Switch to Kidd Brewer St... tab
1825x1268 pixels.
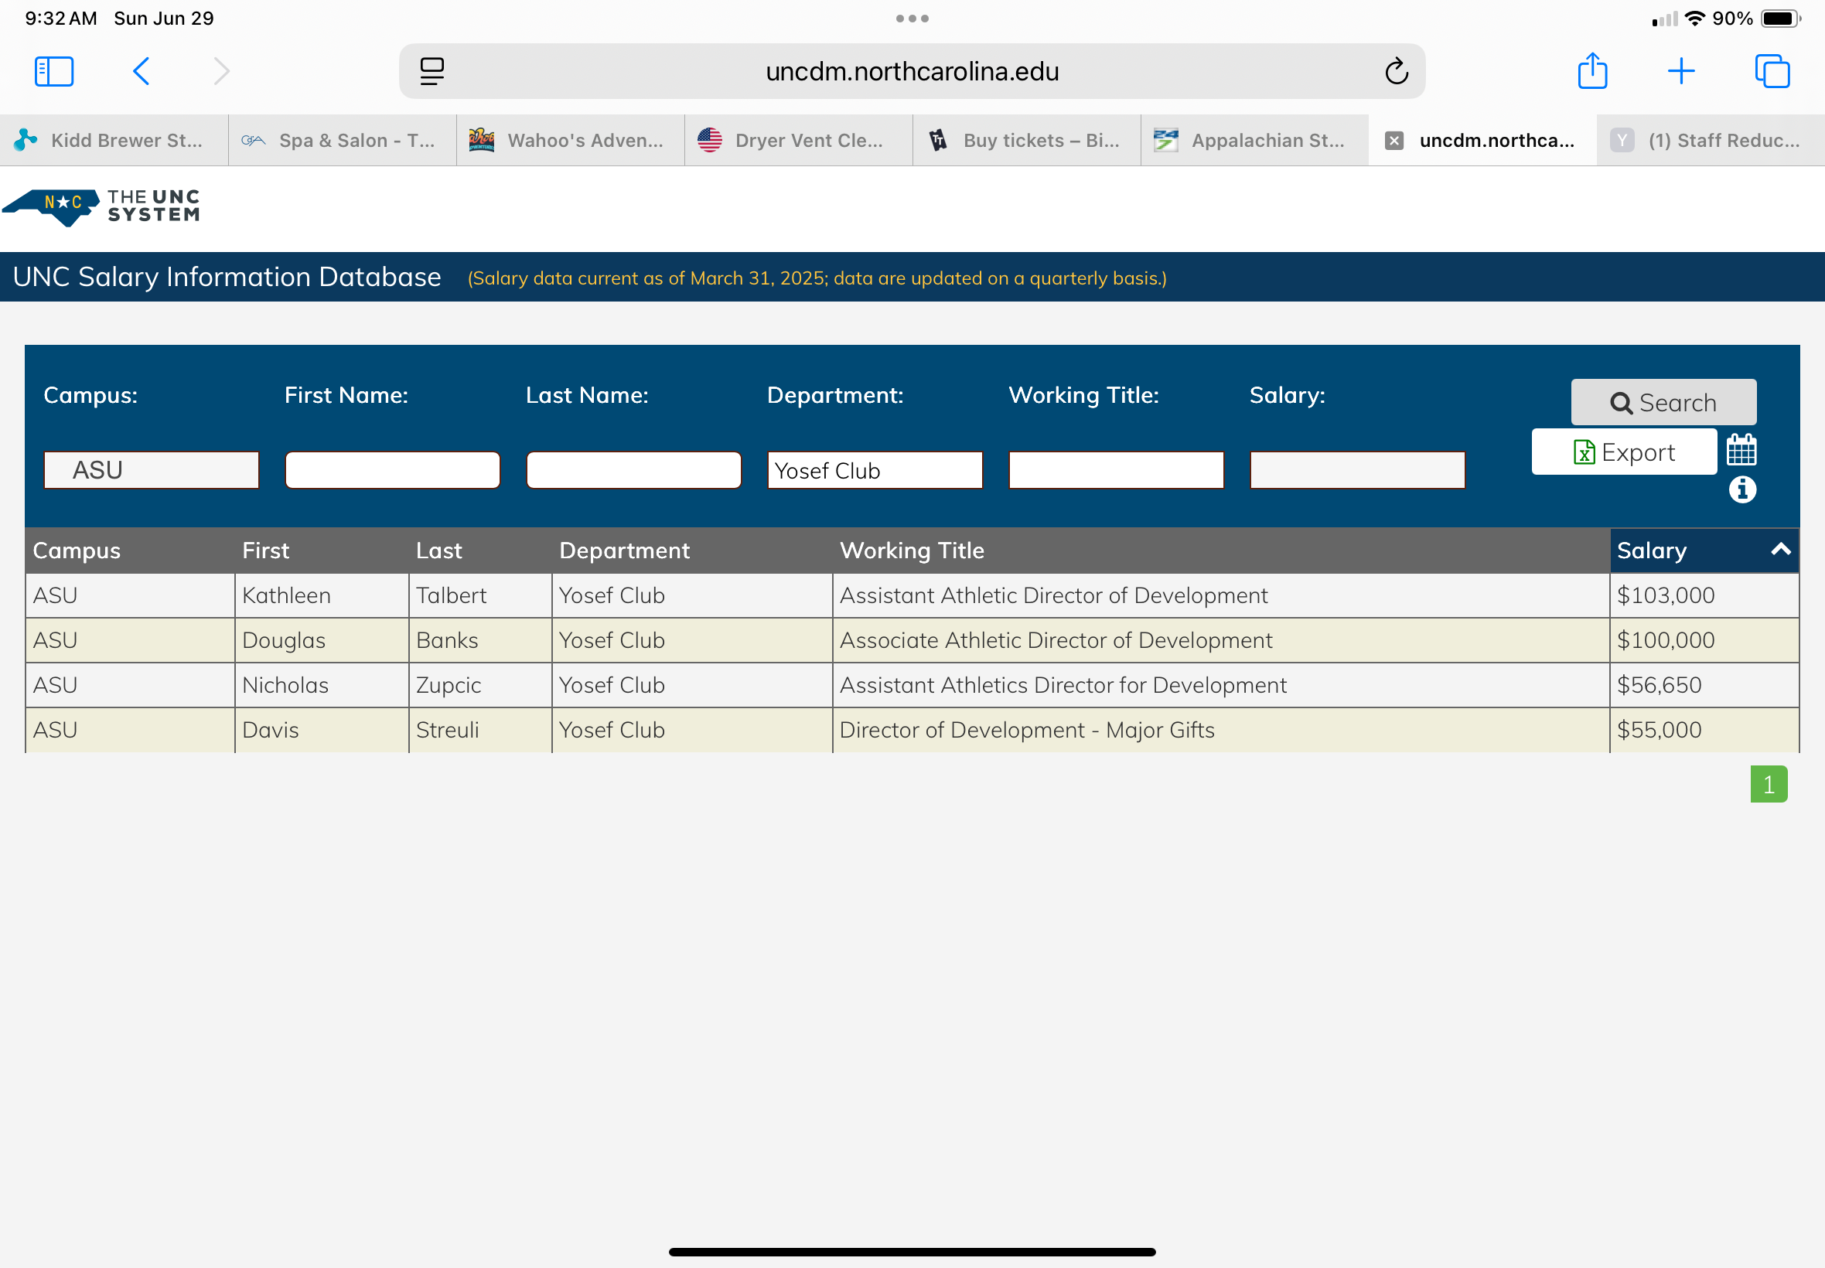(x=114, y=141)
